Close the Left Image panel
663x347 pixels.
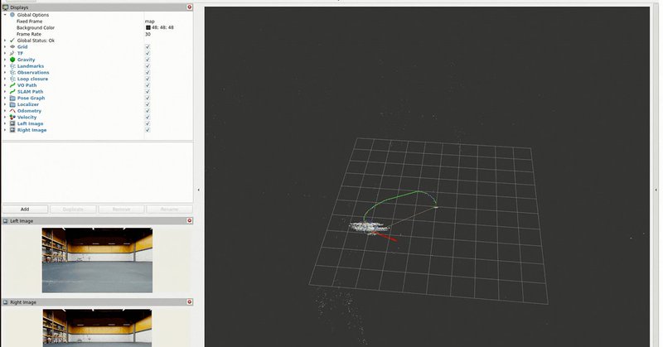[x=190, y=220]
